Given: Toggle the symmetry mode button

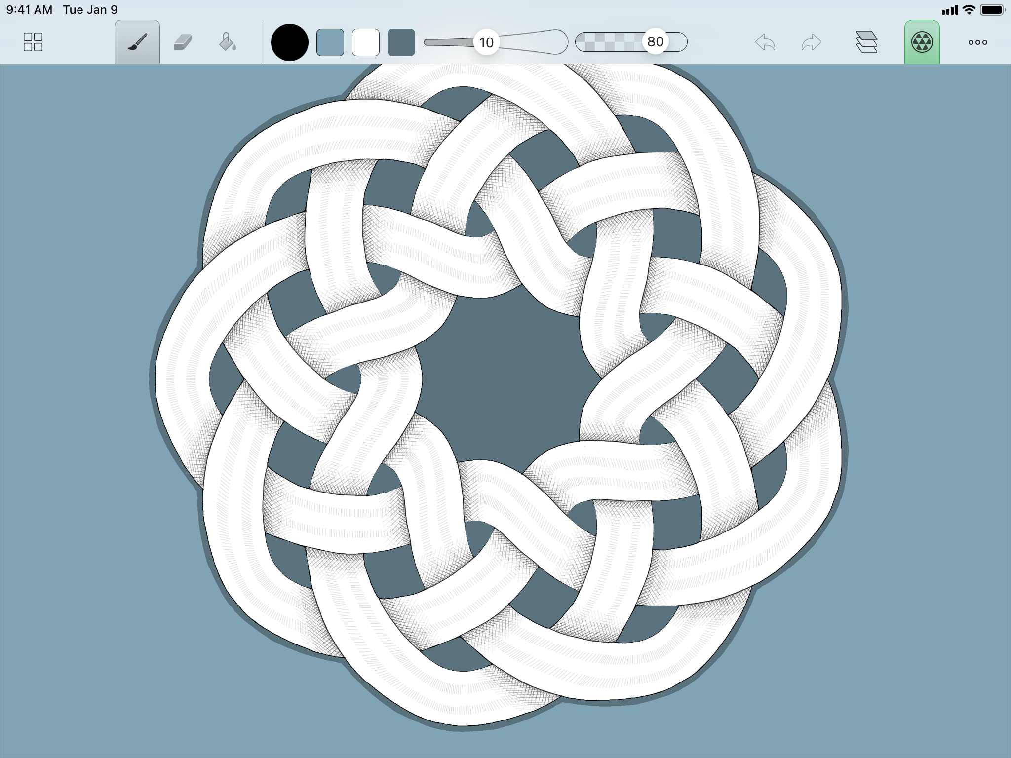Looking at the screenshot, I should (x=922, y=42).
